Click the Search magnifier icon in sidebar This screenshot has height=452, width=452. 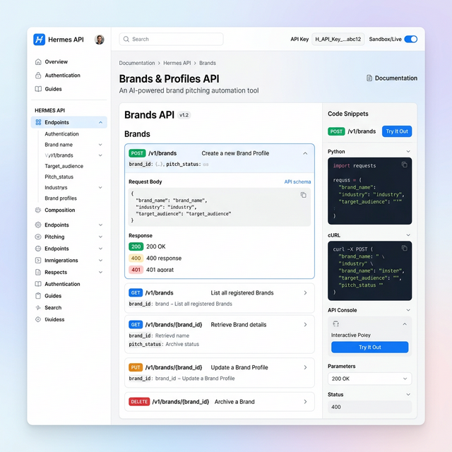[38, 308]
